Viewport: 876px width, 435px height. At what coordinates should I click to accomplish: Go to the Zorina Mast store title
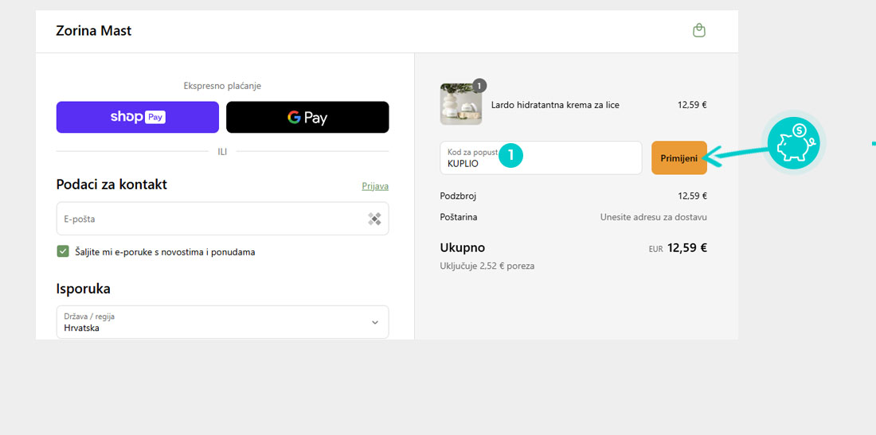93,31
